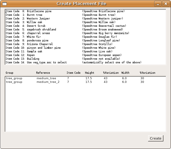Click the Speedtree Ocotillo description text
The width and height of the screenshot is (171, 149).
97,44
